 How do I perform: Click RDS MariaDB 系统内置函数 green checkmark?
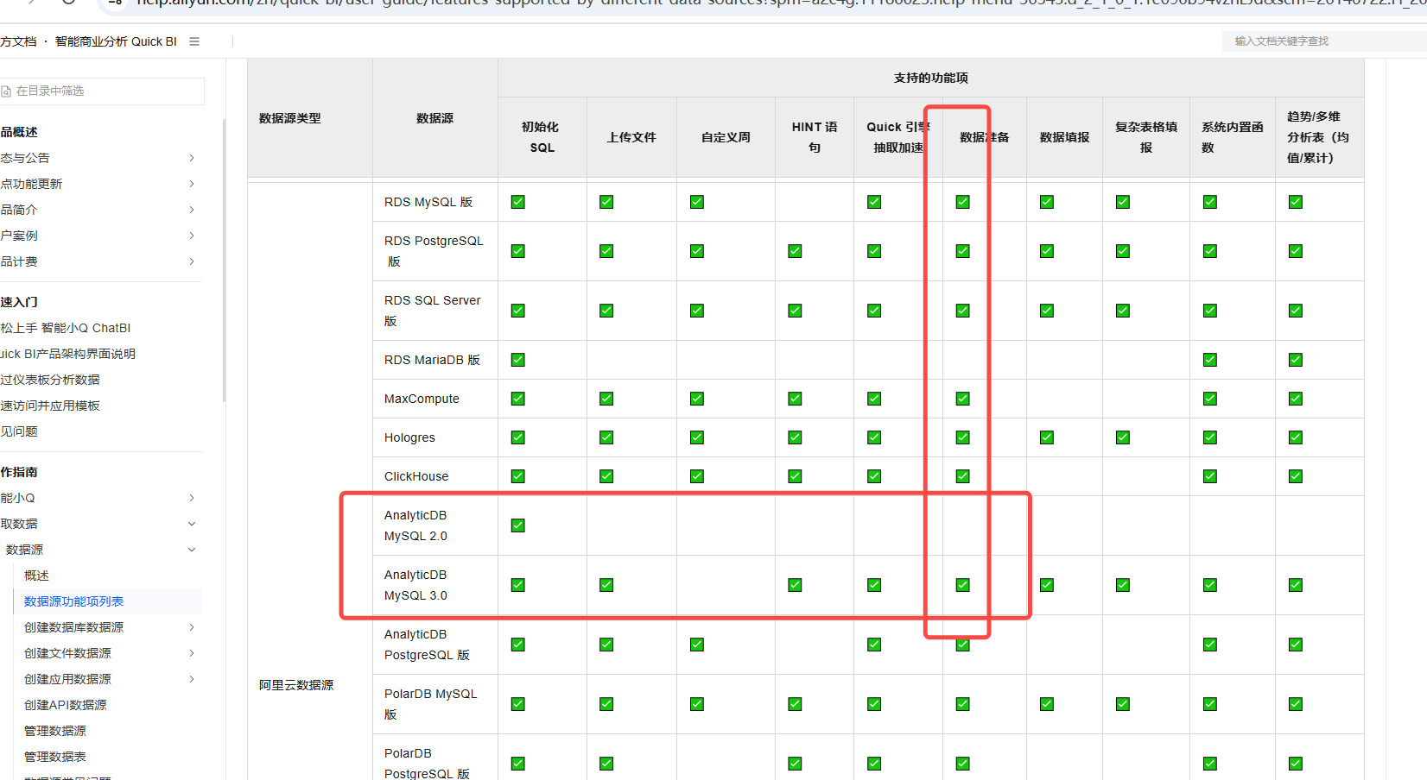[1209, 360]
